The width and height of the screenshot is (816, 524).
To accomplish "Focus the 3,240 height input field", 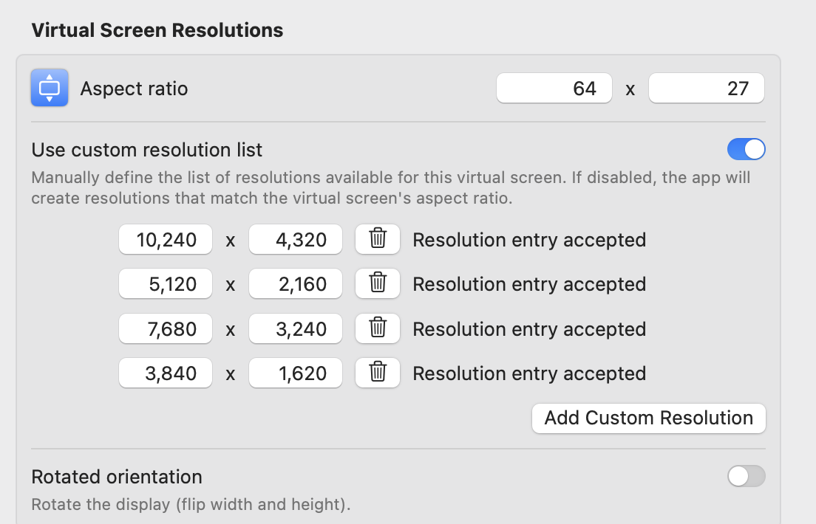I will (296, 328).
